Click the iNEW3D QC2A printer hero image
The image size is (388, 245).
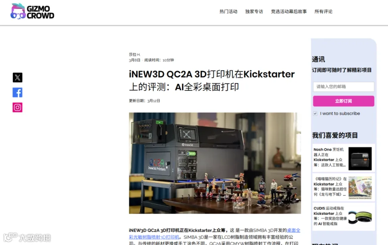click(x=215, y=163)
